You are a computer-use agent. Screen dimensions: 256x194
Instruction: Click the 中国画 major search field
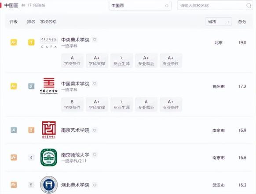pos(140,6)
